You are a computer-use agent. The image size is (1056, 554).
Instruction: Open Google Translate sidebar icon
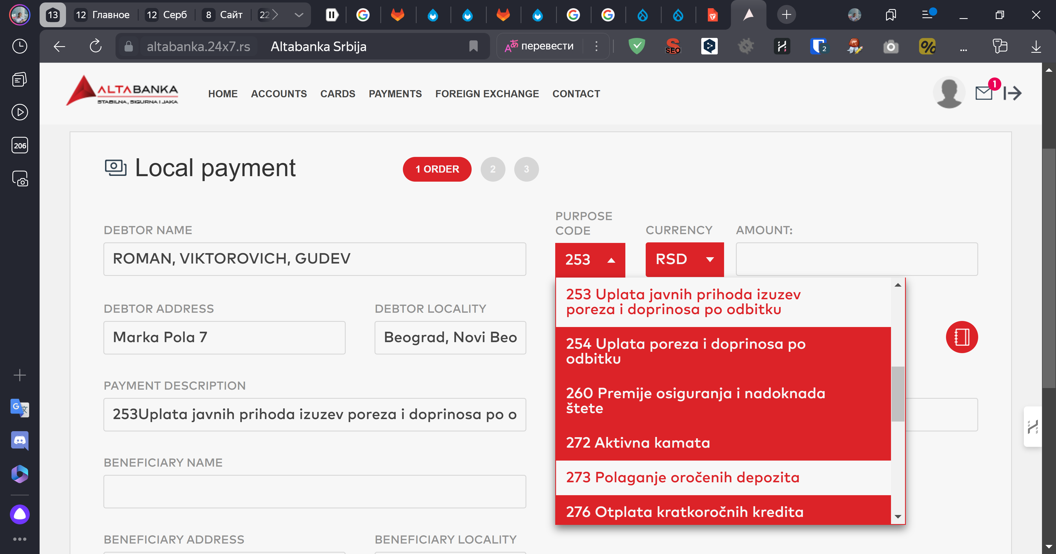point(20,408)
